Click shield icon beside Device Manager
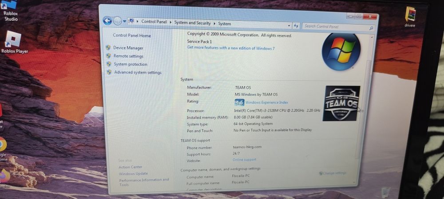 point(108,47)
